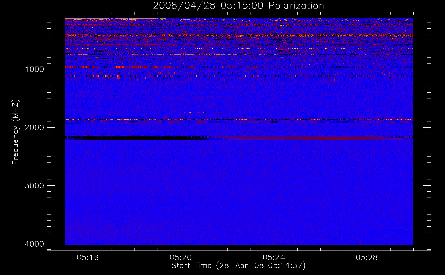This screenshot has height=275, width=445.
Task: Click the "Start Time (28-Apr-08 05:14:37)" label
Action: click(238, 266)
